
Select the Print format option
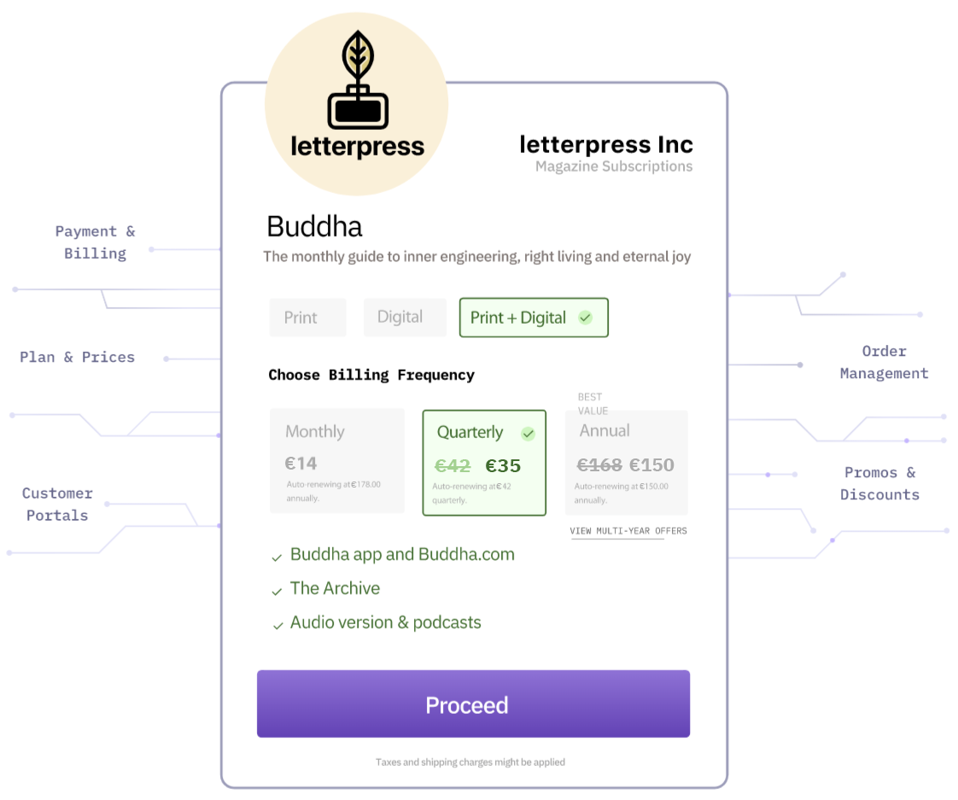click(x=307, y=317)
